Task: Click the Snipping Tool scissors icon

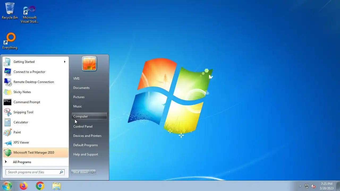Action: pyautogui.click(x=7, y=112)
